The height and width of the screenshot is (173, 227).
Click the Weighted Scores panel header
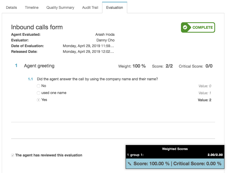click(175, 149)
